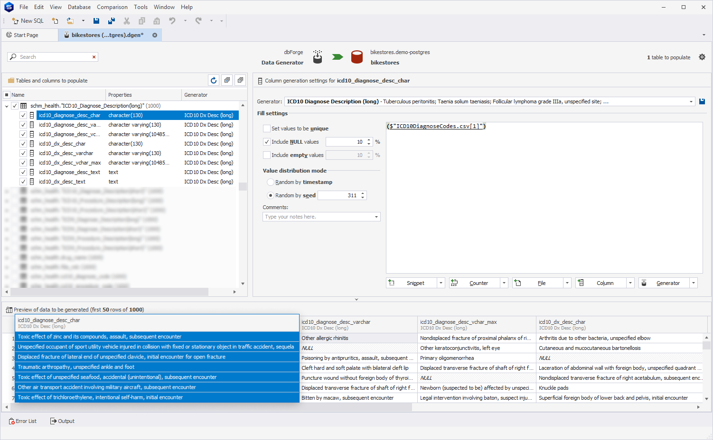Click the Copy toolbar icon

(x=142, y=21)
